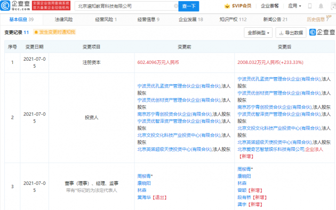Click the 变更项目 column header
Screen dimensions: 336x210
(x=92, y=47)
